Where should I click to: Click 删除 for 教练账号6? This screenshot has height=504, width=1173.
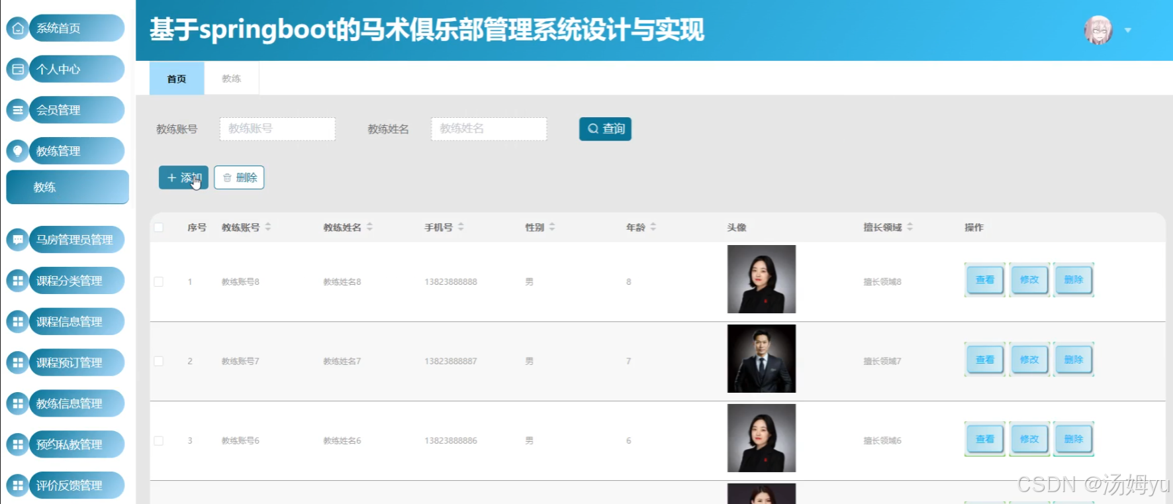point(1074,439)
